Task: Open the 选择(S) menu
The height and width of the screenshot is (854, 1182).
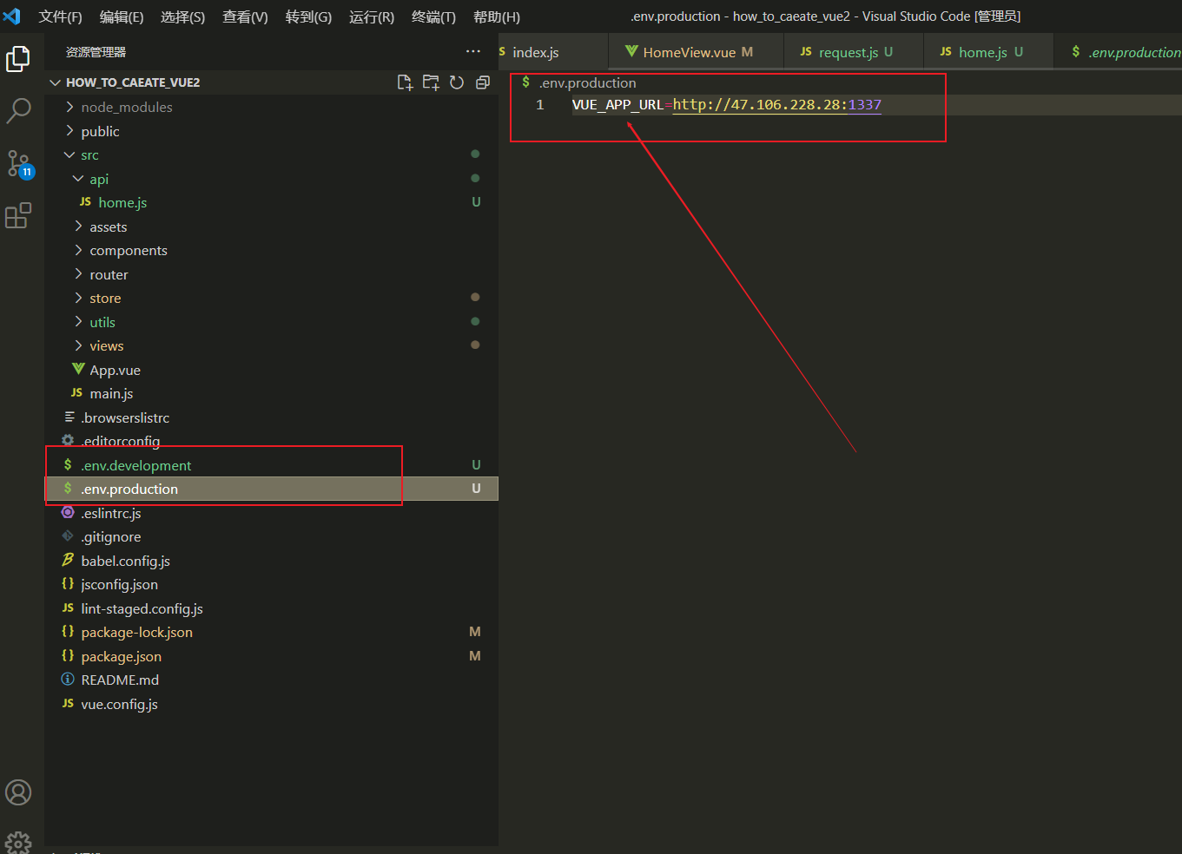Action: coord(182,16)
